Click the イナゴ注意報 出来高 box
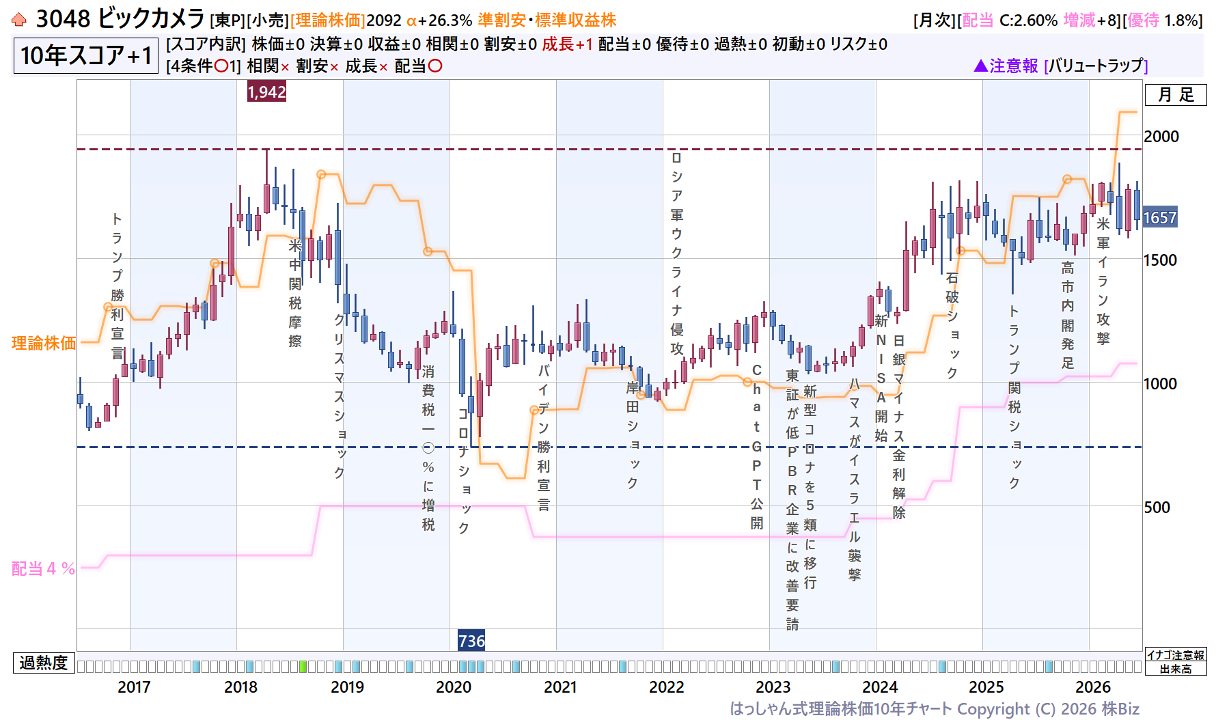1216x720 pixels. (1176, 661)
